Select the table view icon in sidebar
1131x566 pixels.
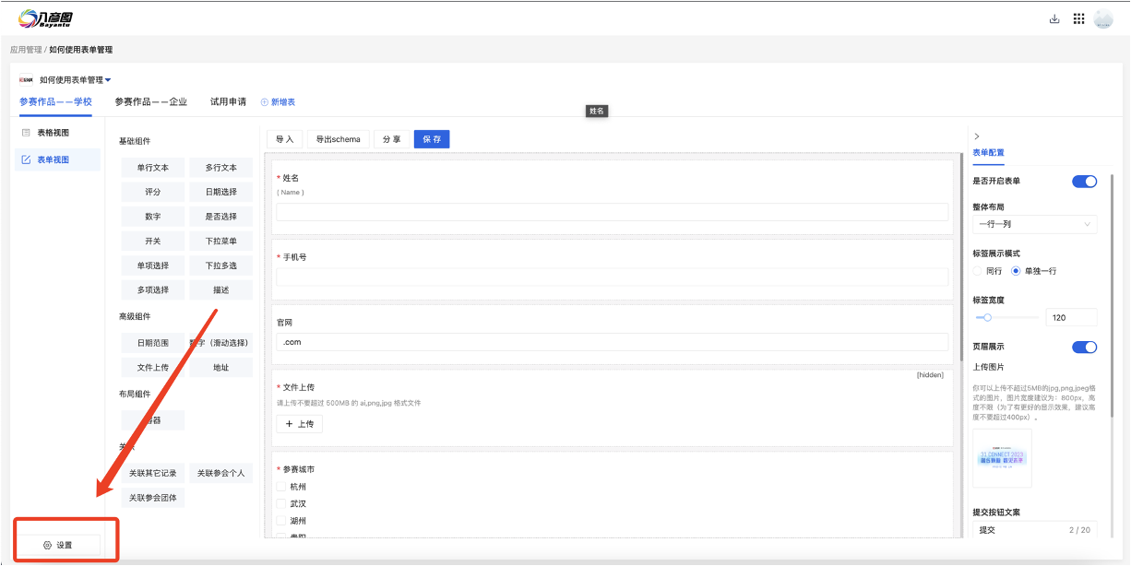(x=27, y=133)
